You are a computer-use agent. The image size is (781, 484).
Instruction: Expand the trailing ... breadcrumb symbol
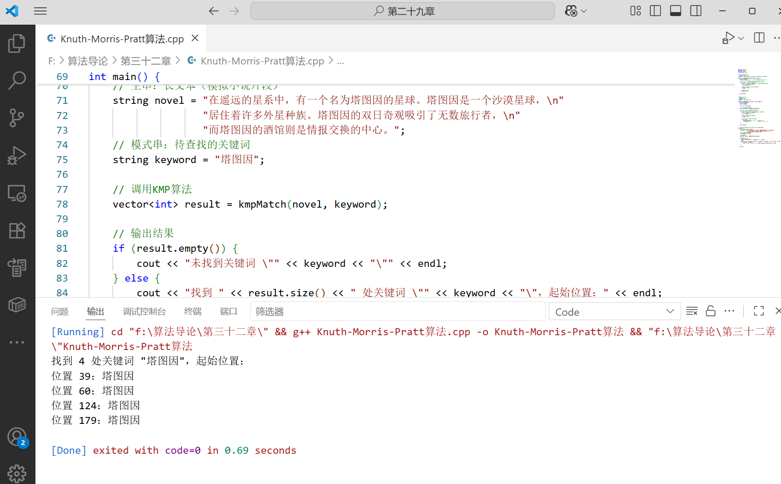pos(340,61)
